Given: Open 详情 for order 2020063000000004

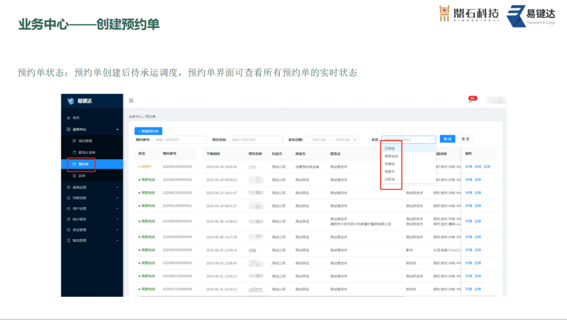Looking at the screenshot, I should click(468, 167).
